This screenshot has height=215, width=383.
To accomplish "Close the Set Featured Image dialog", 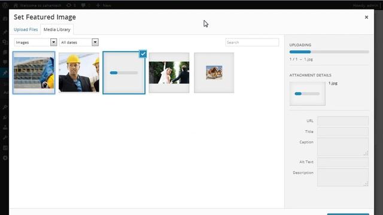I will pyautogui.click(x=366, y=17).
